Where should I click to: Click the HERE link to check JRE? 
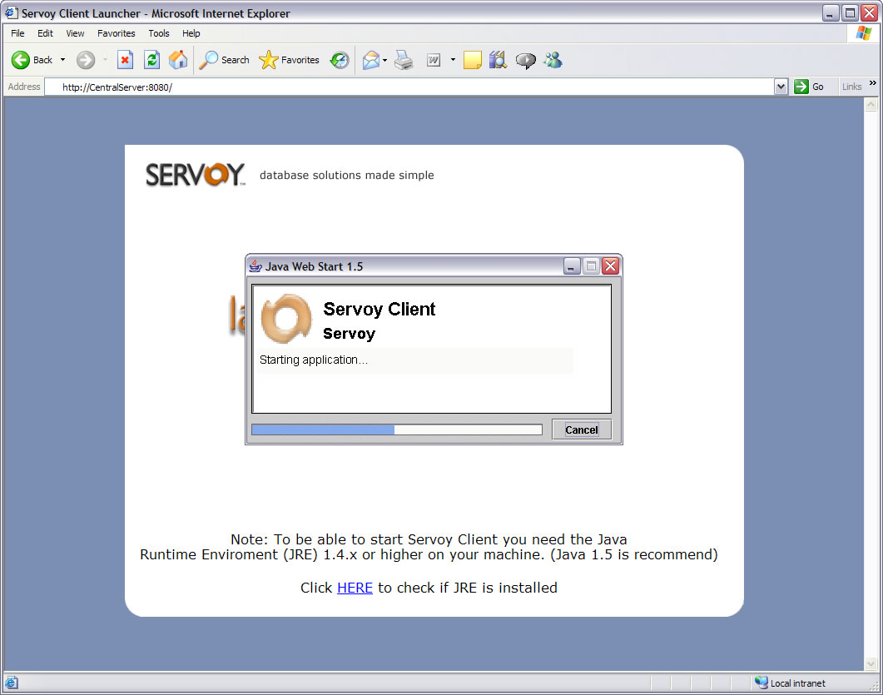355,588
